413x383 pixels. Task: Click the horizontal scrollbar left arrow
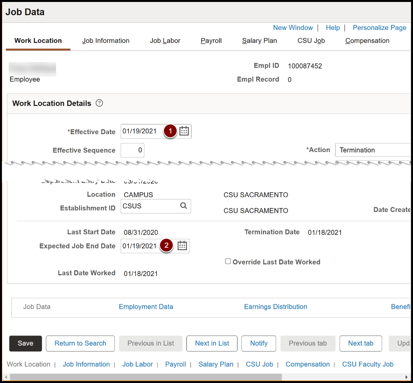pyautogui.click(x=6, y=377)
